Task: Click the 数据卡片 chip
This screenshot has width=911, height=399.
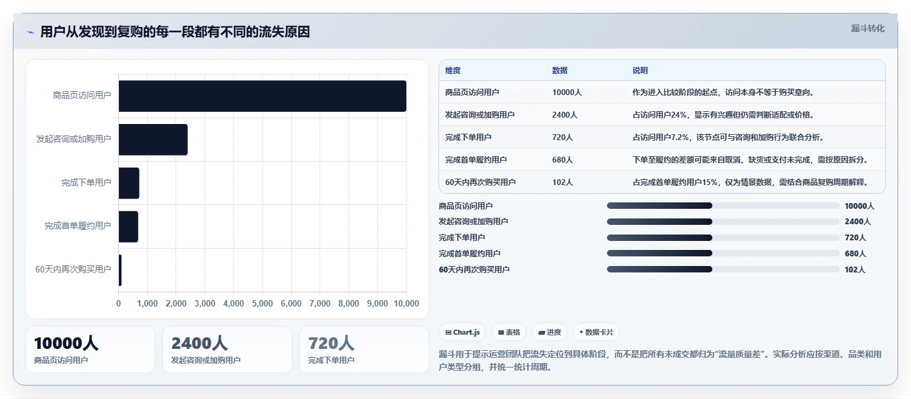Action: click(596, 332)
